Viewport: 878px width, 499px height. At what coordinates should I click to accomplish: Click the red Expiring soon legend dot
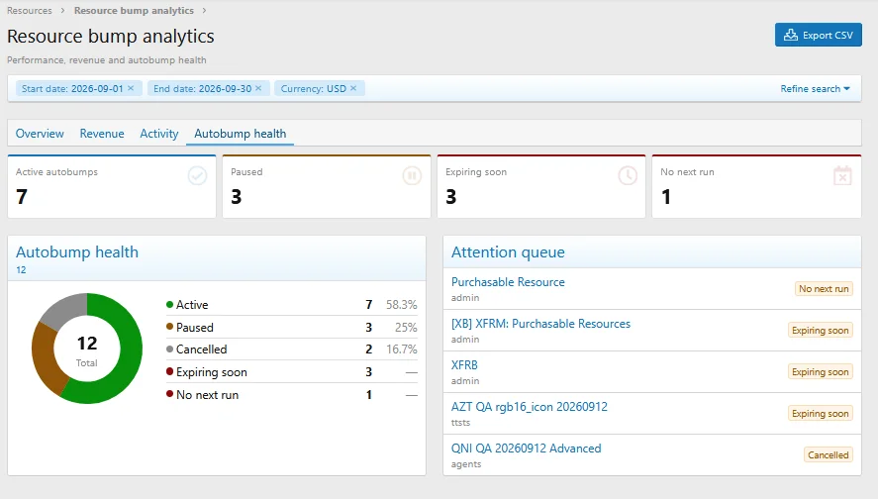click(x=169, y=371)
